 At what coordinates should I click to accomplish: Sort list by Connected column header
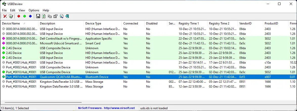(x=130, y=23)
